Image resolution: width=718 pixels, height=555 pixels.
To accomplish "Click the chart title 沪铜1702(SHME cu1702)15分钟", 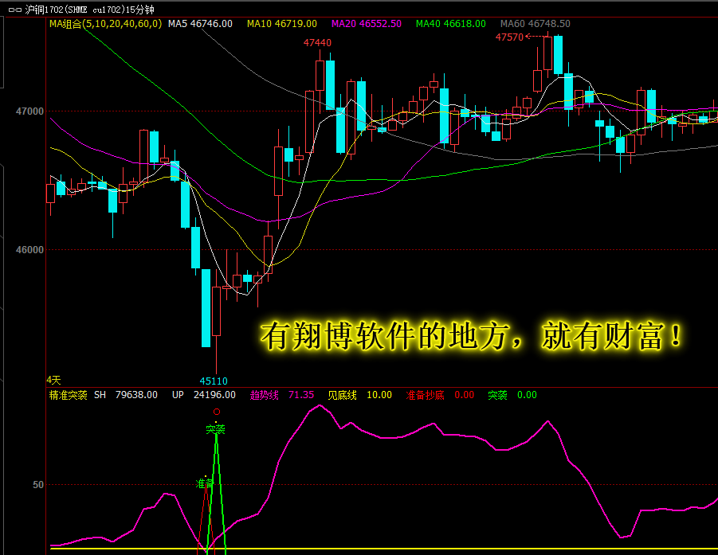I will coord(89,10).
